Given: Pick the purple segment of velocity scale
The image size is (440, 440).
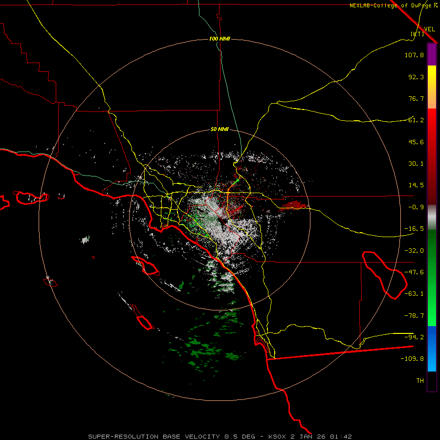Looking at the screenshot, I should point(432,55).
